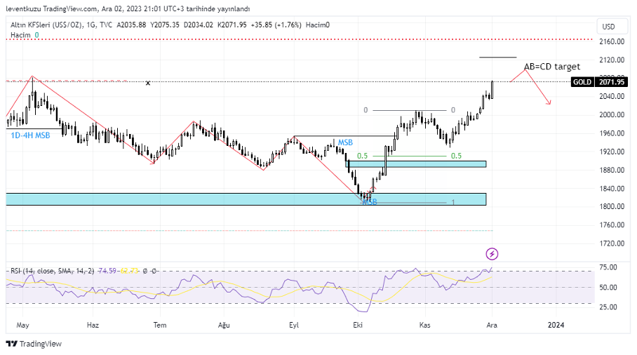Select the AB=CD target text annotation
Image resolution: width=637 pixels, height=355 pixels.
point(551,67)
